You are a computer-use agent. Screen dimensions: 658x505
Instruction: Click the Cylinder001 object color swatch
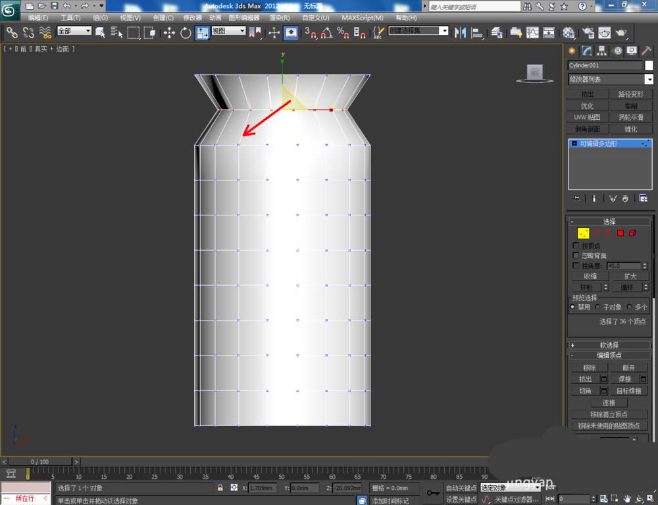point(649,65)
